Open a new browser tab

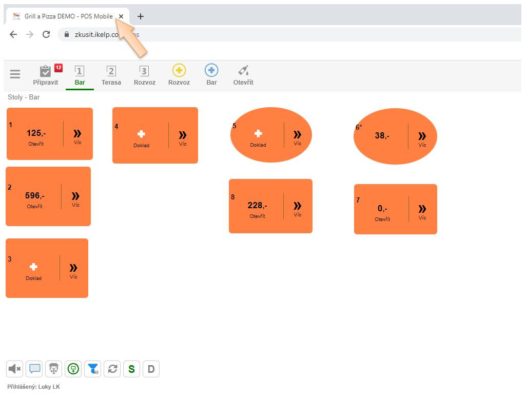(x=140, y=16)
